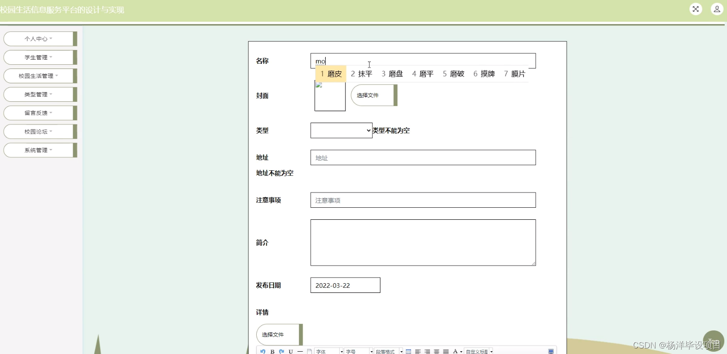Choose IME candidate 1 磨皮

click(331, 74)
